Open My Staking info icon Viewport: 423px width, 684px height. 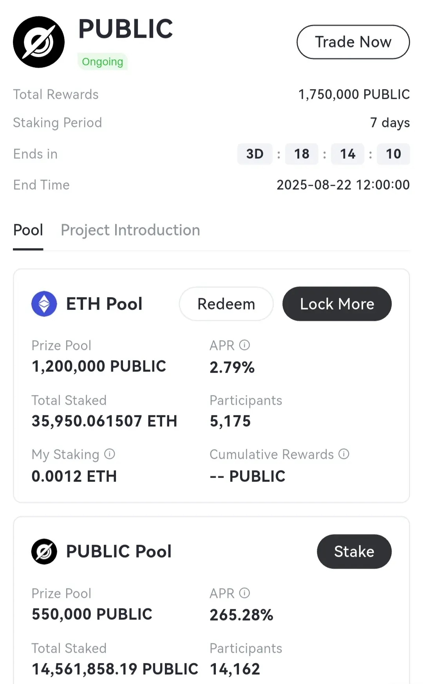[110, 454]
